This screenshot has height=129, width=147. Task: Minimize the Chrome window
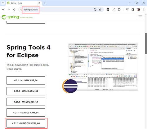tap(130, 3)
